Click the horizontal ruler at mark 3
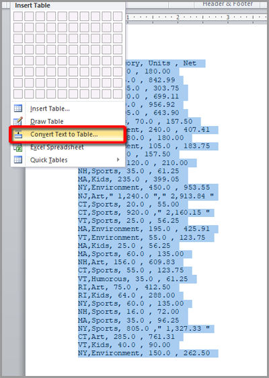 coord(227,18)
